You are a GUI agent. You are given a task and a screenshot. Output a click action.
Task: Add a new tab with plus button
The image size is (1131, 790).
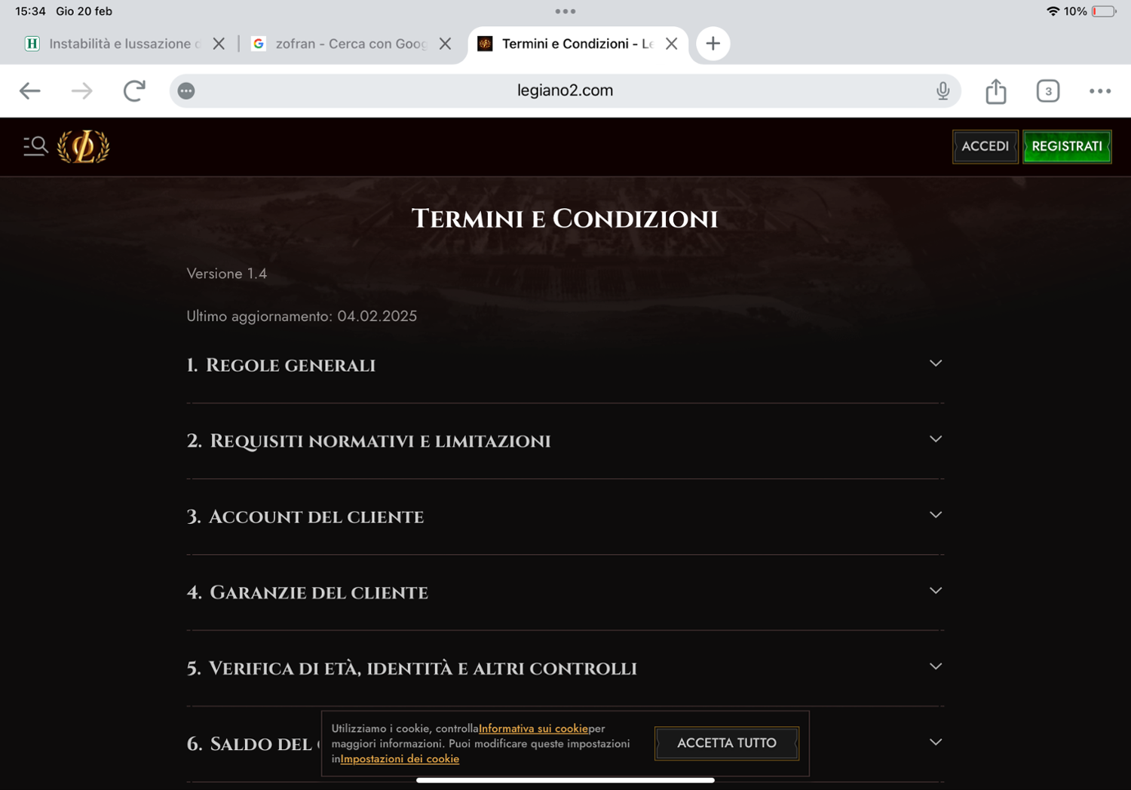(x=713, y=44)
